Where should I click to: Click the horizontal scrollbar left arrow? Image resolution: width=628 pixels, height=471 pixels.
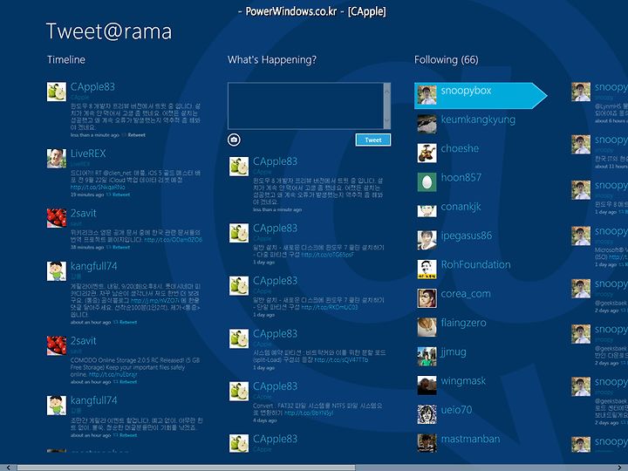click(8, 468)
